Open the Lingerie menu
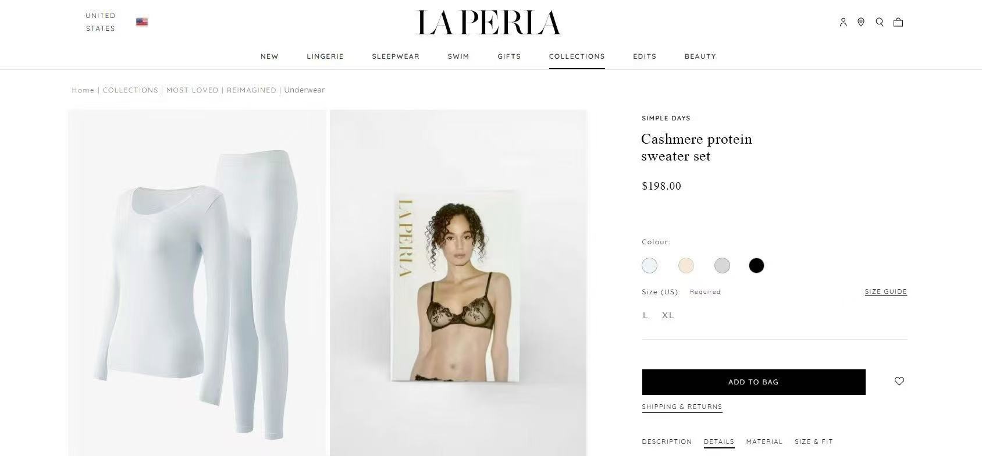The width and height of the screenshot is (982, 456). [325, 56]
